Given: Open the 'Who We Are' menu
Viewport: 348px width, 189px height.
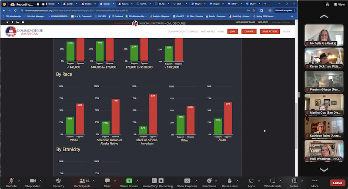Looking at the screenshot, I should [207, 32].
